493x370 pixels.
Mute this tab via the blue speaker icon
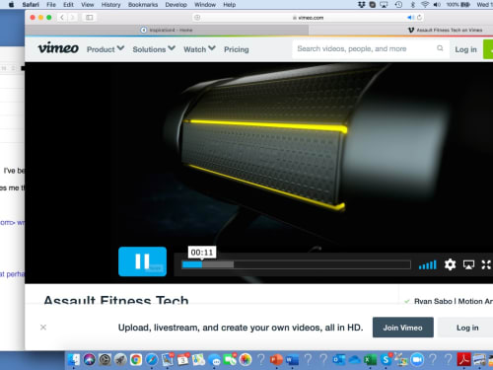410,18
